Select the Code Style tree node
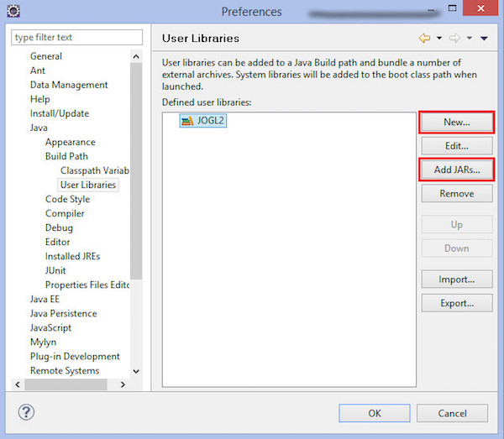 click(67, 199)
